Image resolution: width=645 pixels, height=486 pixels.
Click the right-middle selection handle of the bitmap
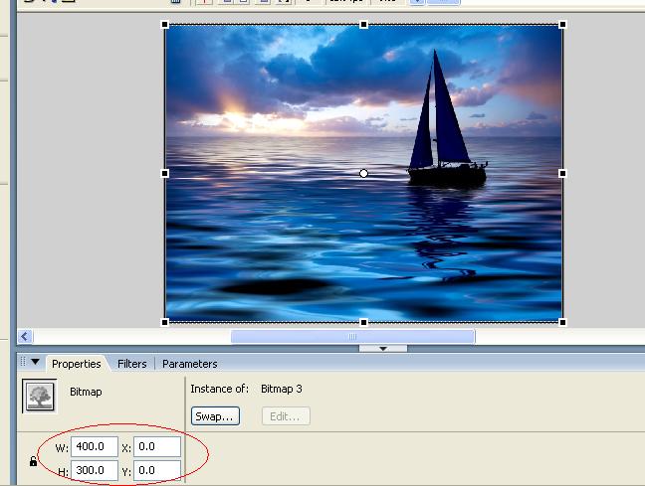point(562,173)
